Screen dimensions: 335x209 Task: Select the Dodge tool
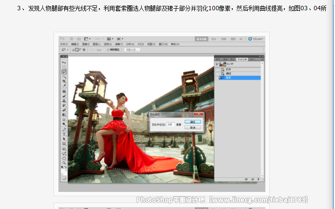coord(64,125)
